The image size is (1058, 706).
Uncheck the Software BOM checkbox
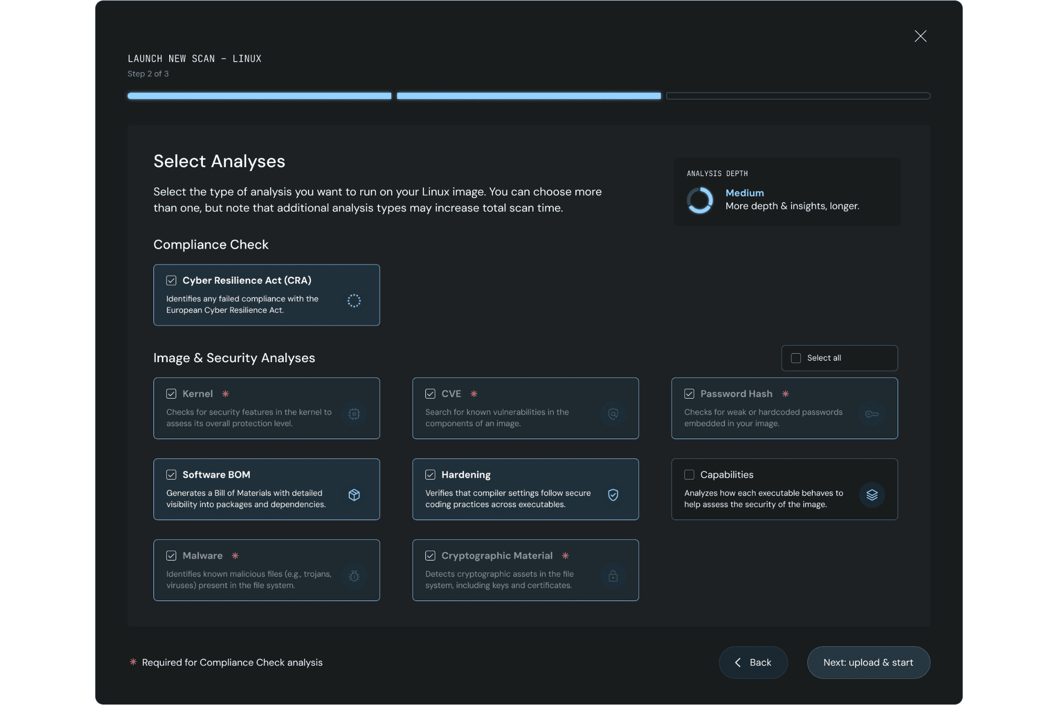171,475
